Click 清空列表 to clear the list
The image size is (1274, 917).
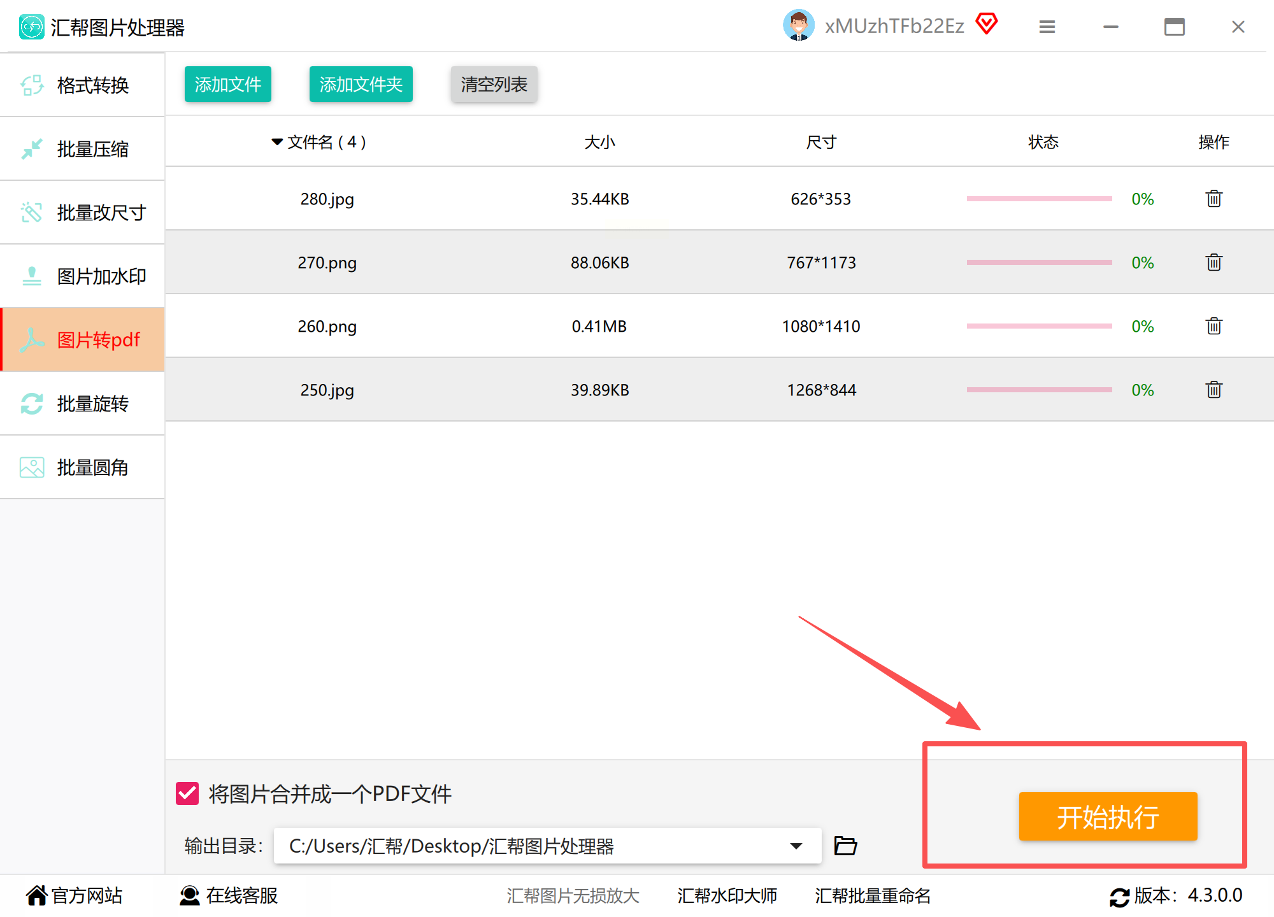click(494, 84)
